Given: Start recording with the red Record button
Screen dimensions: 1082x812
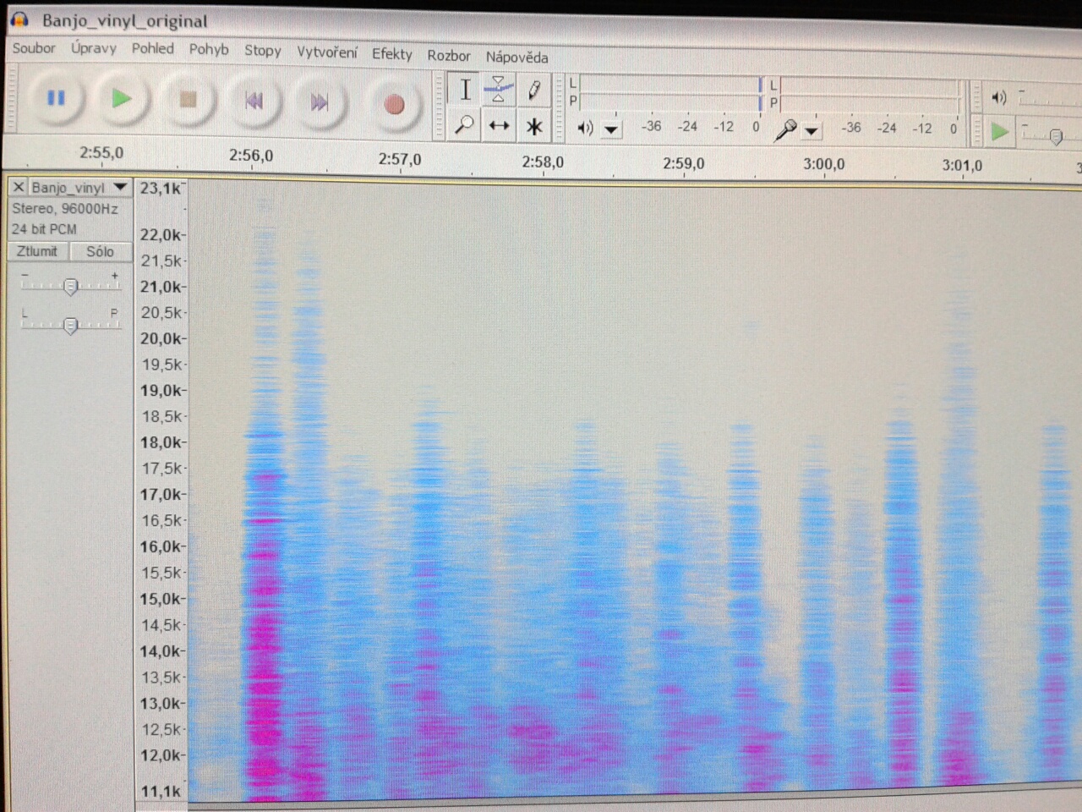Looking at the screenshot, I should click(393, 104).
